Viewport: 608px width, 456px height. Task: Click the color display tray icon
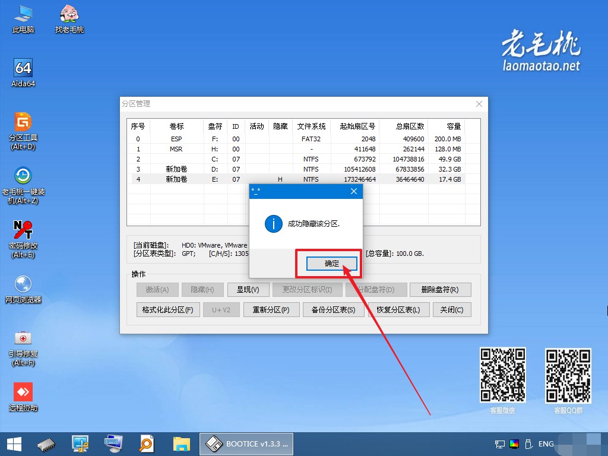(514, 444)
